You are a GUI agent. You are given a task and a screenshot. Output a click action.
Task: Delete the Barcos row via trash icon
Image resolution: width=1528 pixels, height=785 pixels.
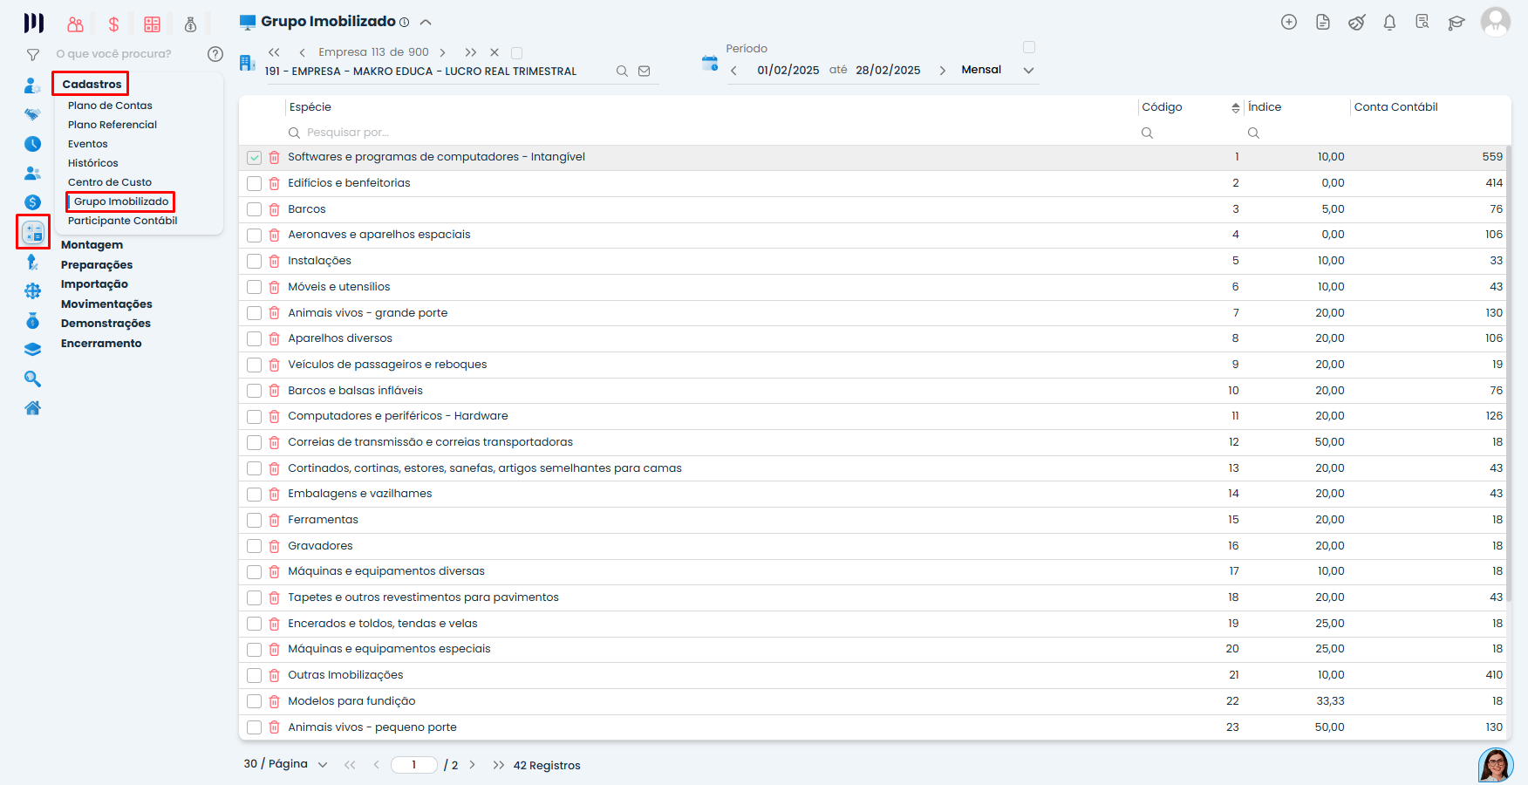[x=274, y=209]
